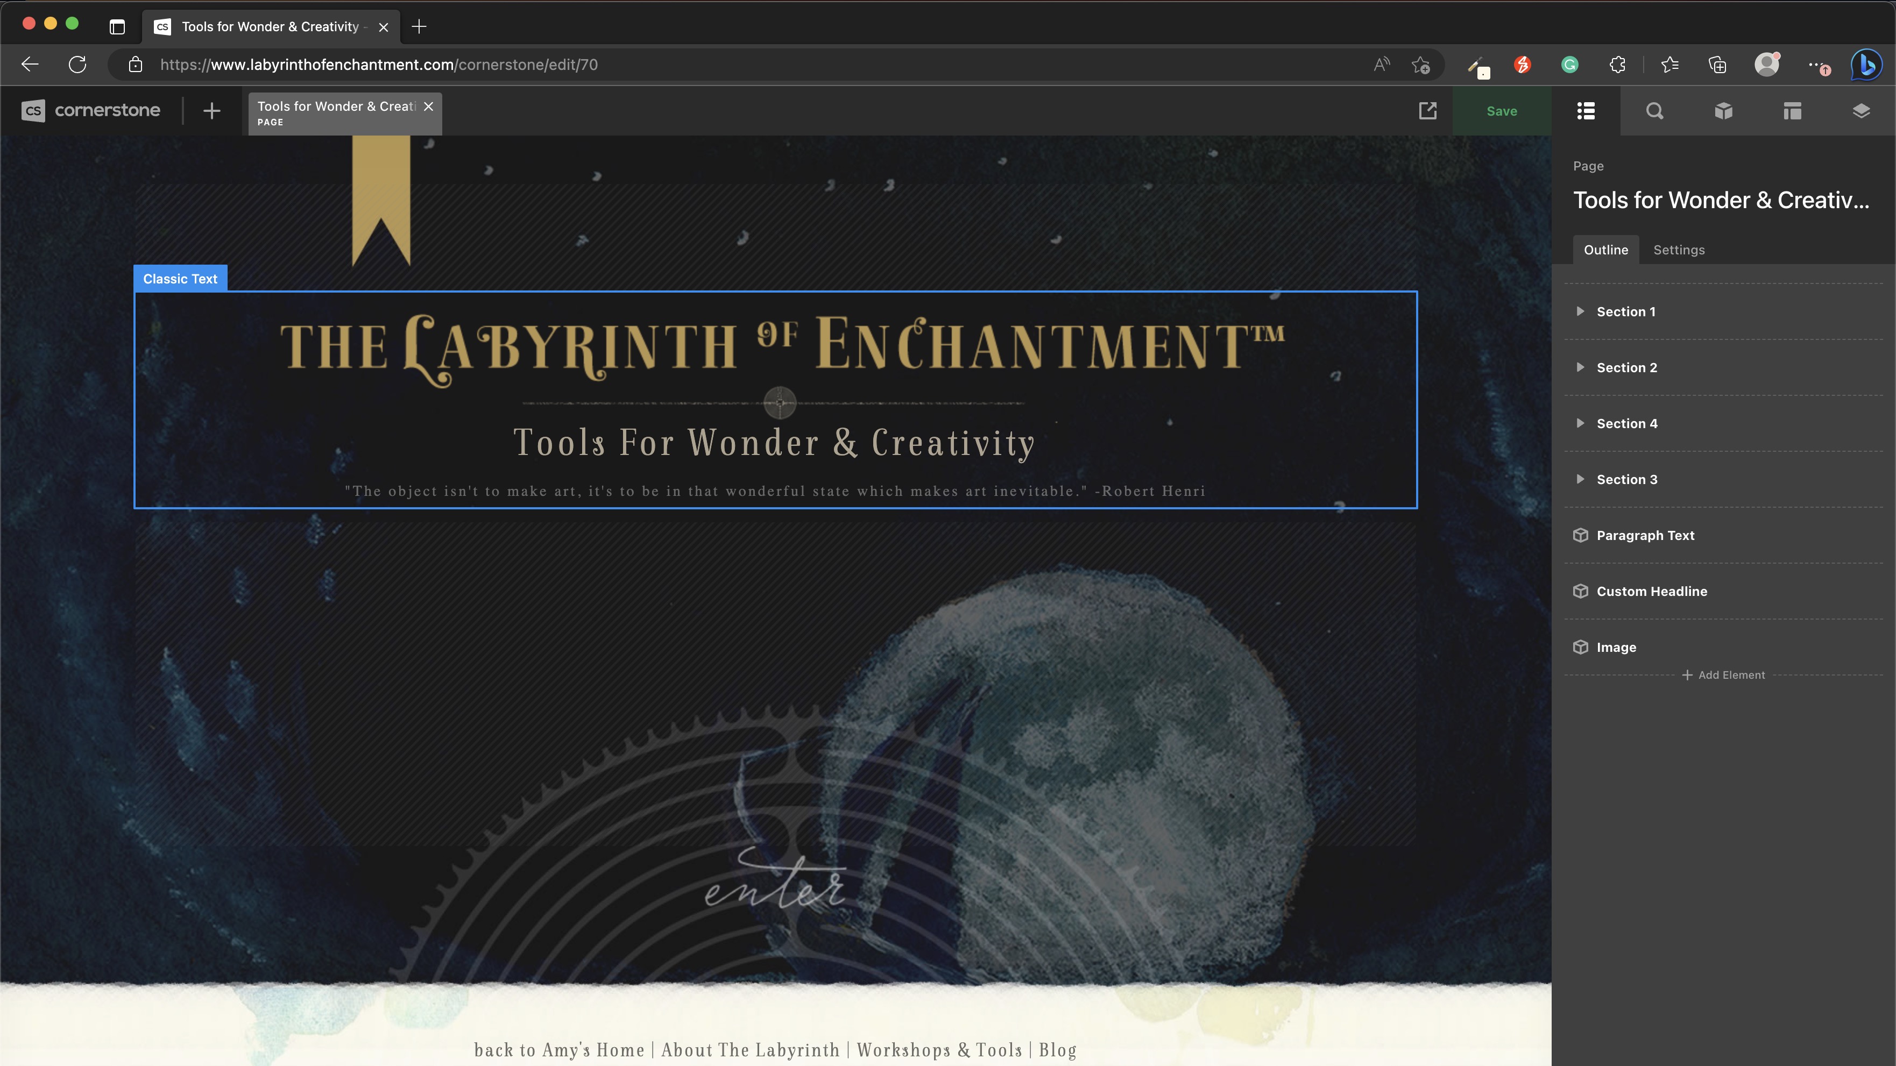Select Section 3 row label
The height and width of the screenshot is (1066, 1896).
1626,479
